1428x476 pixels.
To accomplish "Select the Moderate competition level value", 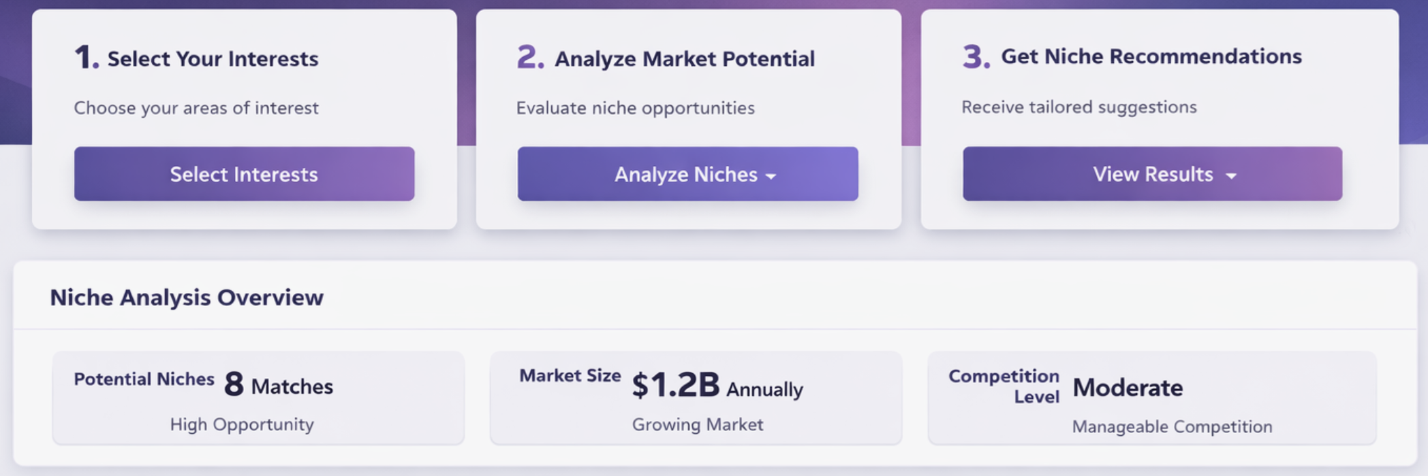I will [x=1128, y=388].
